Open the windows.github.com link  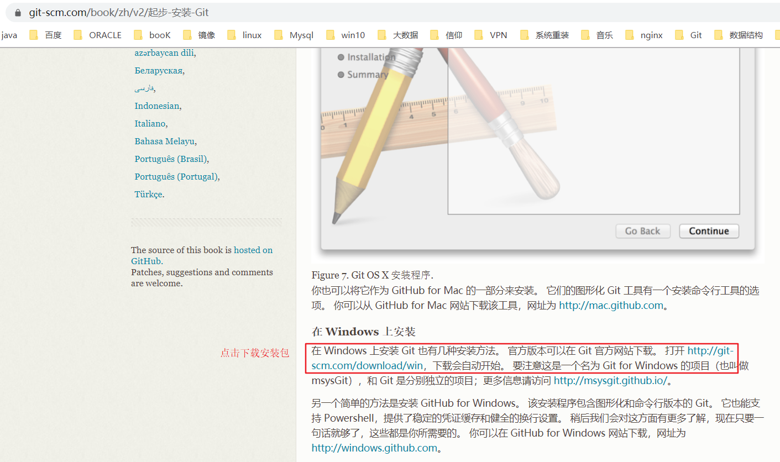(x=374, y=448)
